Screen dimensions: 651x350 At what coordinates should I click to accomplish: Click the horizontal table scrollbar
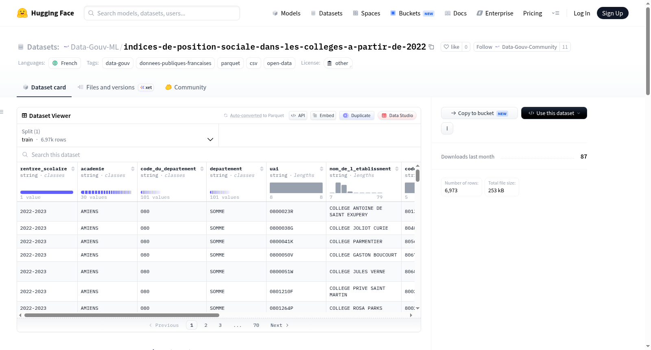(x=122, y=315)
